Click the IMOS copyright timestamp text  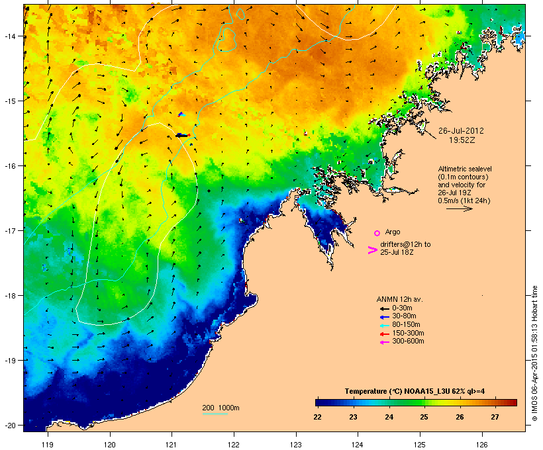534,353
